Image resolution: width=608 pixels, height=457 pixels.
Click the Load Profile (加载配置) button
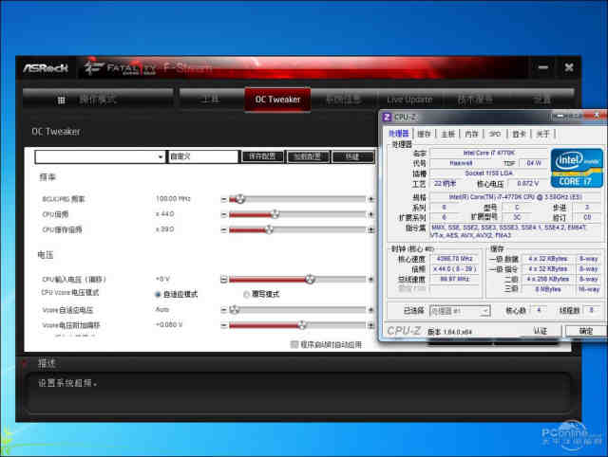click(308, 156)
